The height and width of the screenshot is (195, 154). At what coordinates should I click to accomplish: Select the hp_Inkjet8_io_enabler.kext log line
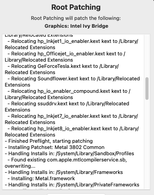click(72, 132)
